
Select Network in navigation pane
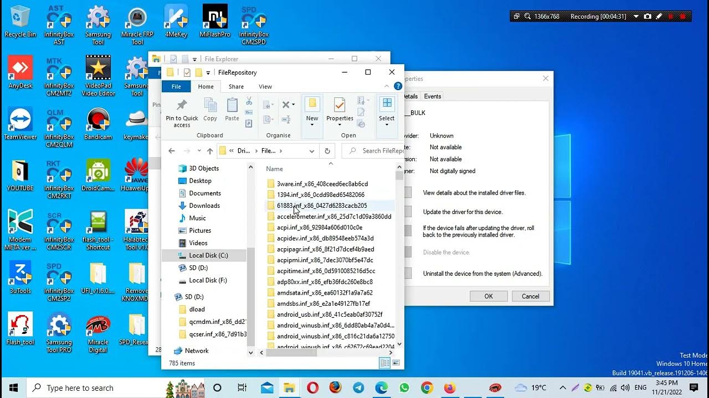197,350
